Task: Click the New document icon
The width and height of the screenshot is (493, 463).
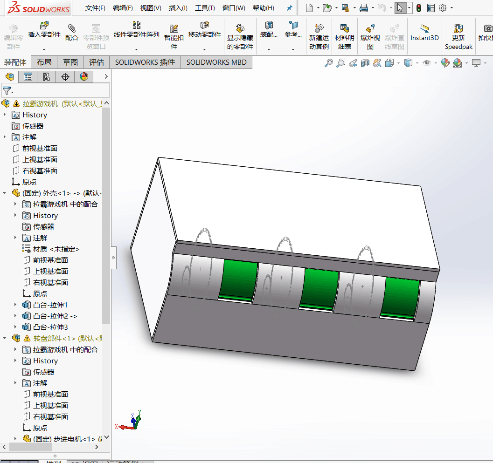Action: pyautogui.click(x=309, y=8)
